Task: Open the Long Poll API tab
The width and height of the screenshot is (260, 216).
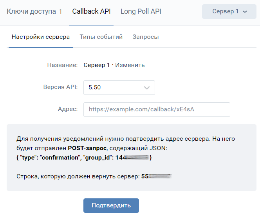Action: (141, 11)
